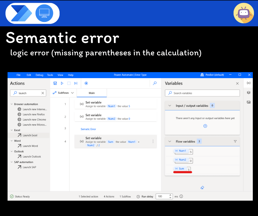Increase run delay with stepper arrow
The image size is (258, 216).
click(x=170, y=195)
